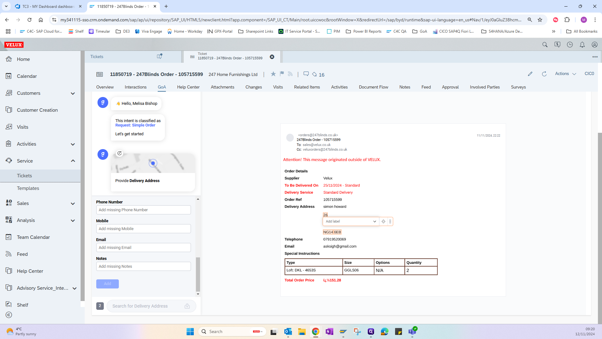Click the Add button below Notes
The height and width of the screenshot is (339, 602).
tap(108, 284)
